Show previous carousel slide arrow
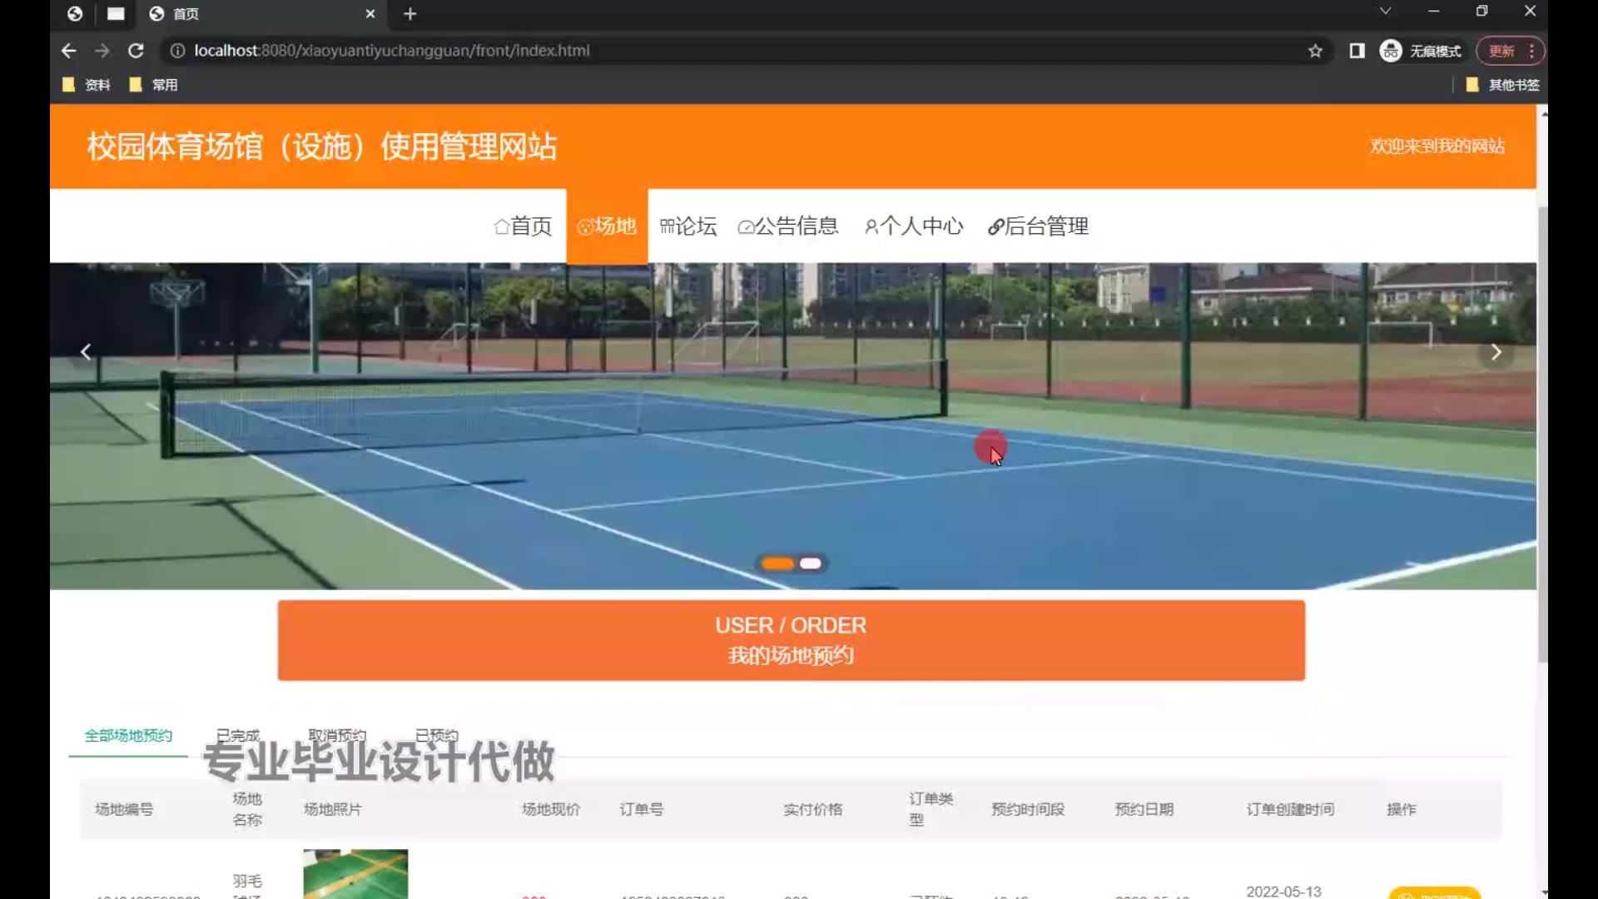The image size is (1598, 899). pyautogui.click(x=86, y=352)
